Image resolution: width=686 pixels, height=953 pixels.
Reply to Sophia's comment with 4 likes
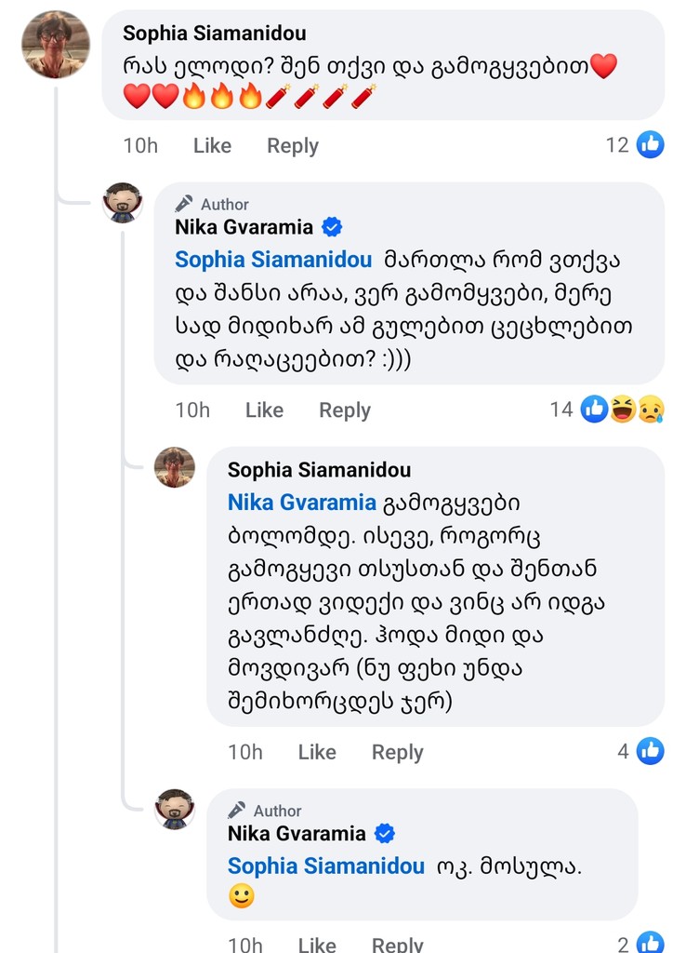pyautogui.click(x=397, y=752)
